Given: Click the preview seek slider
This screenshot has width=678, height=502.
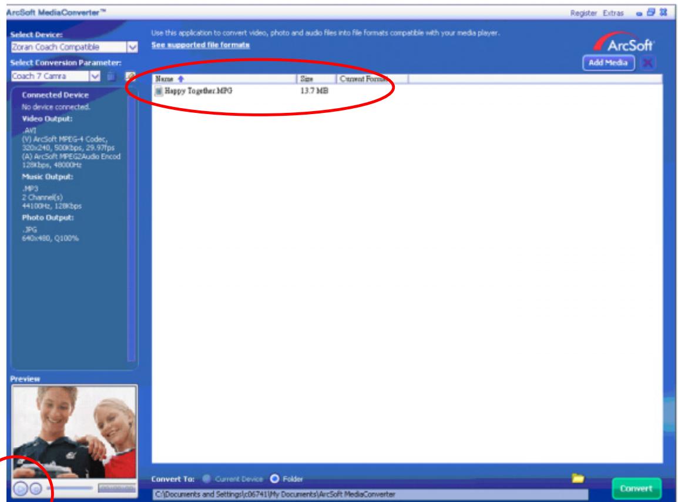Looking at the screenshot, I should (x=69, y=488).
